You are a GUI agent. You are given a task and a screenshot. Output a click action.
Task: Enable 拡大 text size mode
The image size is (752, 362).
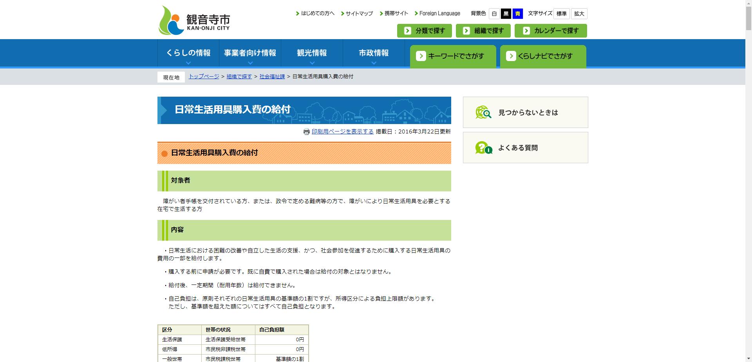tap(579, 13)
